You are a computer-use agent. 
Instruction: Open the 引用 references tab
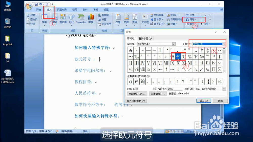coord(75,10)
